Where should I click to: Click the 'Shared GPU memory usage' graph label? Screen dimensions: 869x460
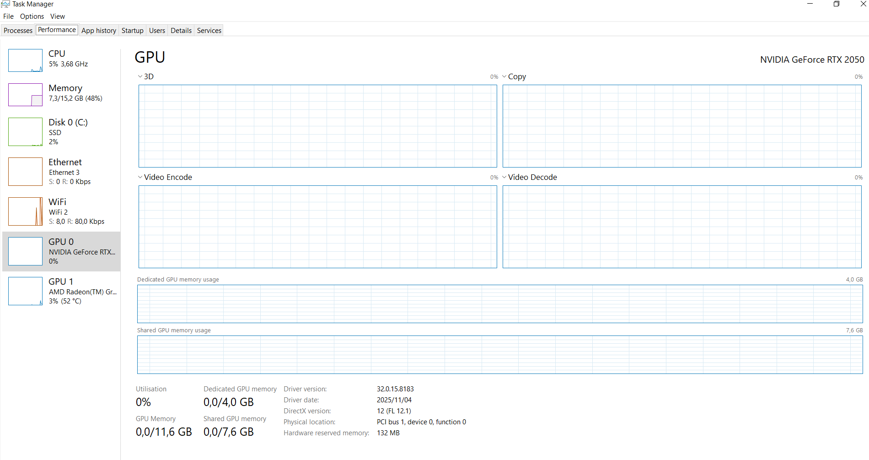pyautogui.click(x=174, y=330)
